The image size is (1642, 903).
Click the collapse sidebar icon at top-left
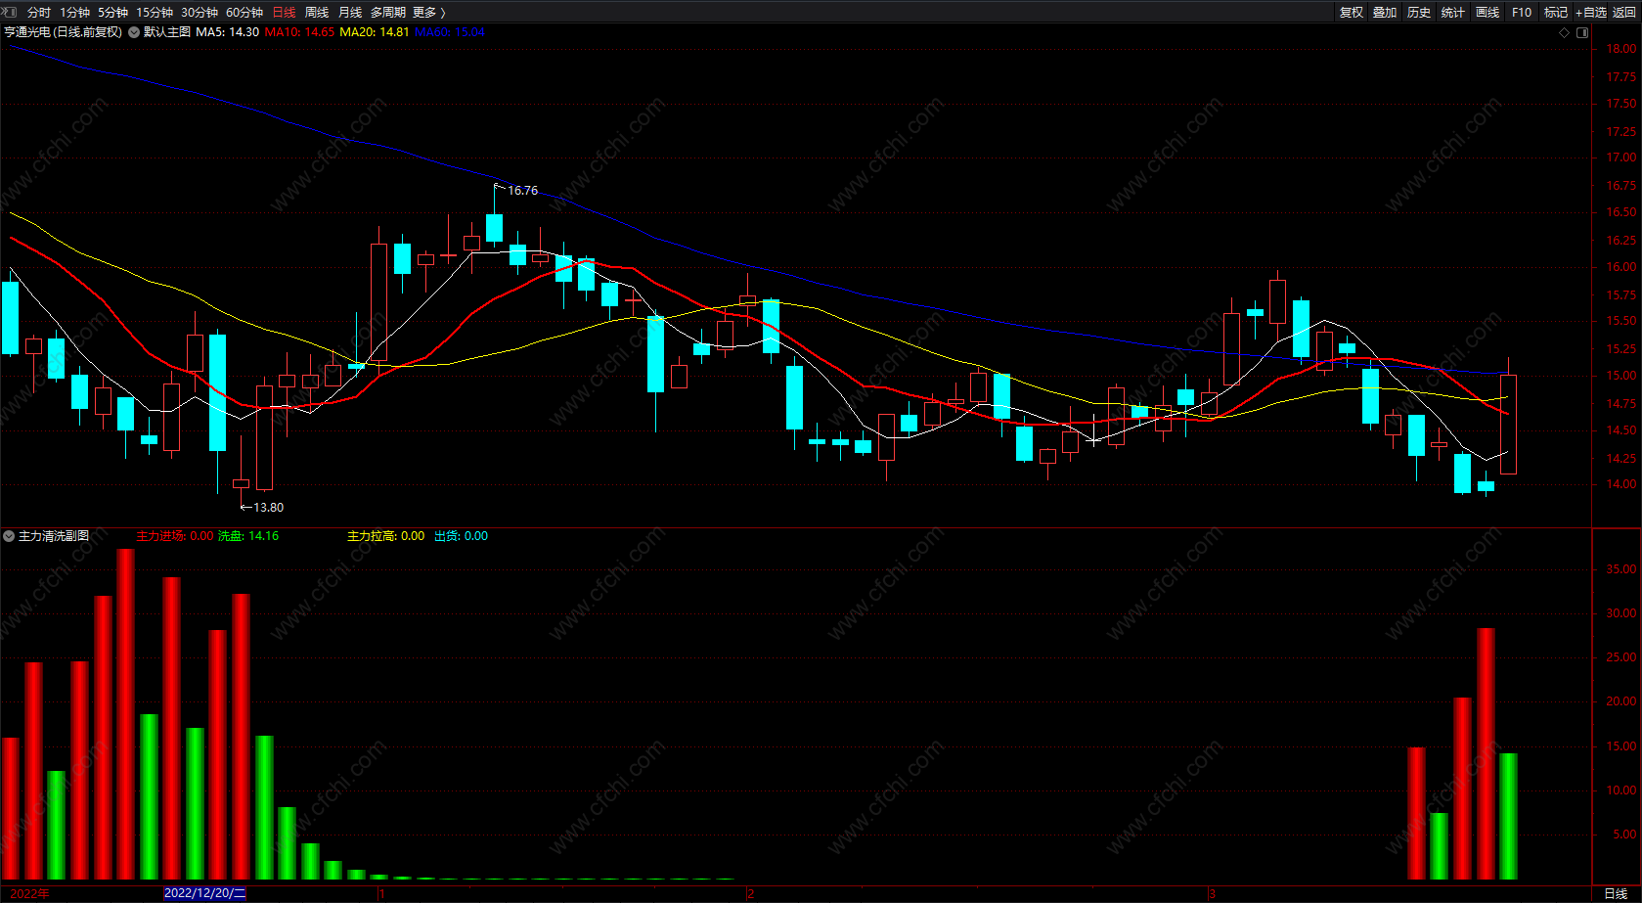point(10,12)
